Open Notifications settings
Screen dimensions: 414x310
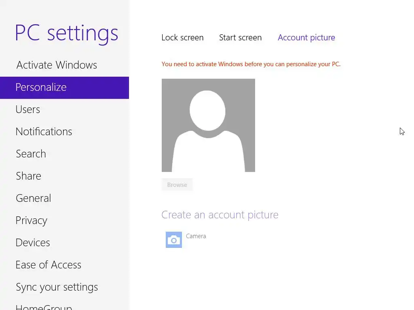point(44,132)
